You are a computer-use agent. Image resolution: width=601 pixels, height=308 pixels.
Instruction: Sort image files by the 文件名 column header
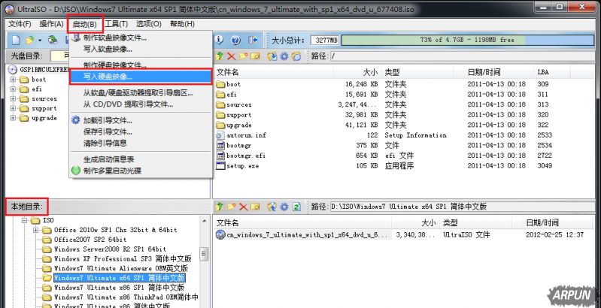pyautogui.click(x=273, y=72)
